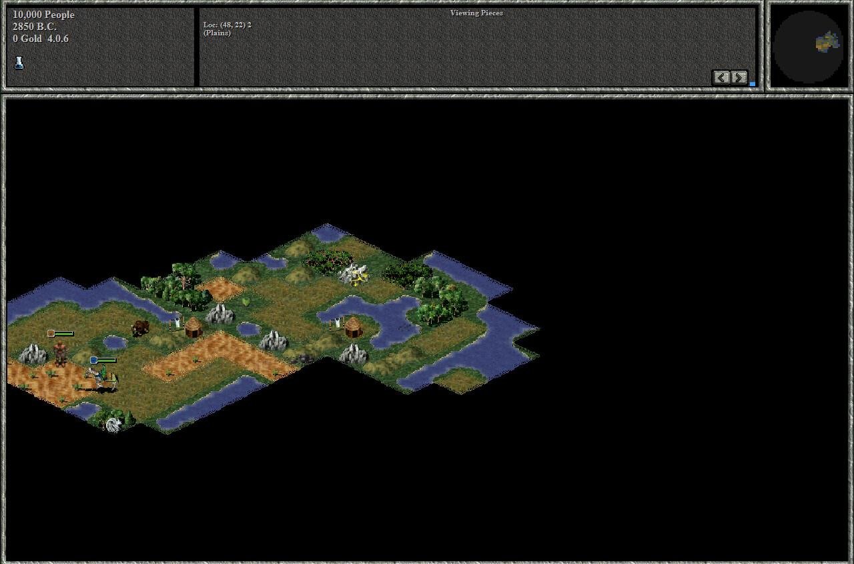Click the white shell resource in southern forest
854x564 pixels.
[x=113, y=424]
